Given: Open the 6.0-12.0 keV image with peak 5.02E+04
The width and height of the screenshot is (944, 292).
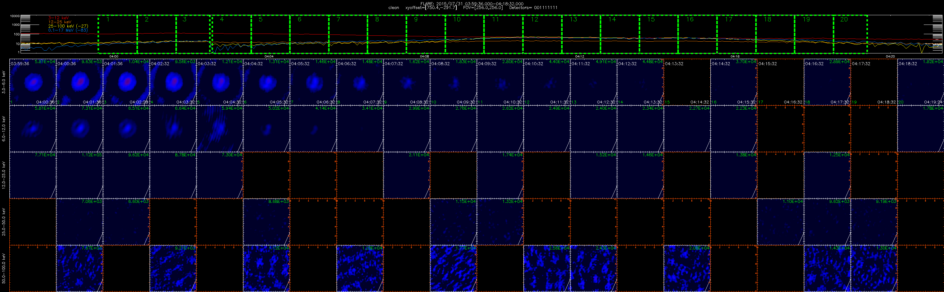Looking at the screenshot, I should point(266,129).
